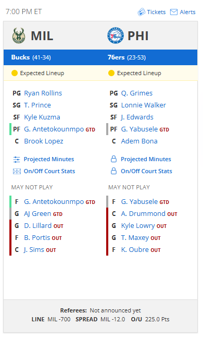This screenshot has height=338, width=203.
Task: Open Brook Lopez profile link
Action: [44, 141]
